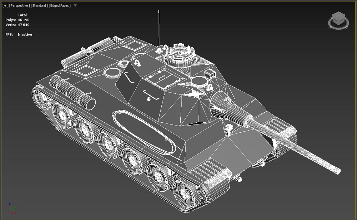Select the round commander's cupola on the roof
Image resolution: width=357 pixels, height=220 pixels.
180,55
